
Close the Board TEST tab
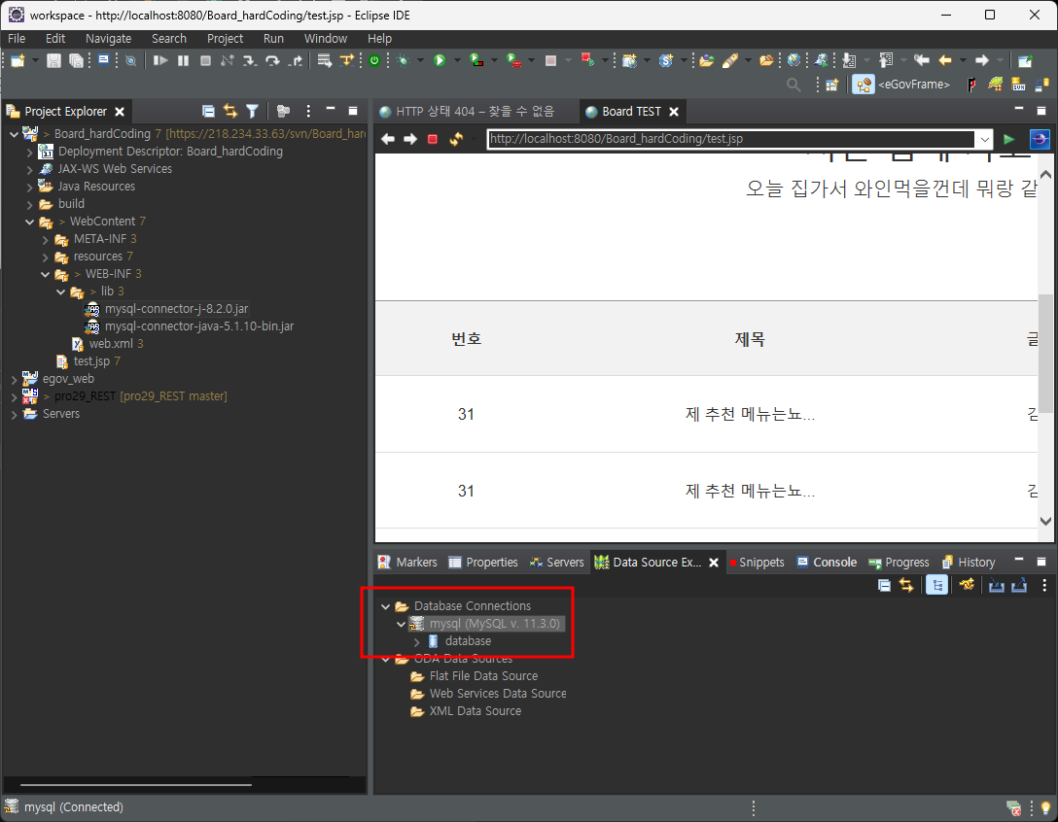[x=673, y=112]
